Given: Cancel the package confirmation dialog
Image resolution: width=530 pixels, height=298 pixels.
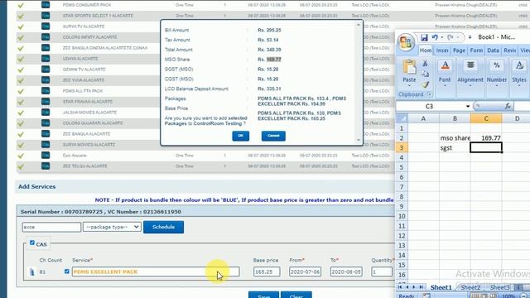Looking at the screenshot, I should click(273, 136).
